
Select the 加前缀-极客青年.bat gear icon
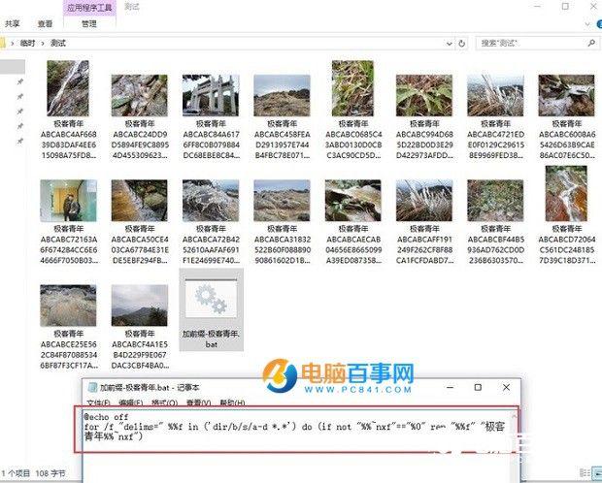211,298
